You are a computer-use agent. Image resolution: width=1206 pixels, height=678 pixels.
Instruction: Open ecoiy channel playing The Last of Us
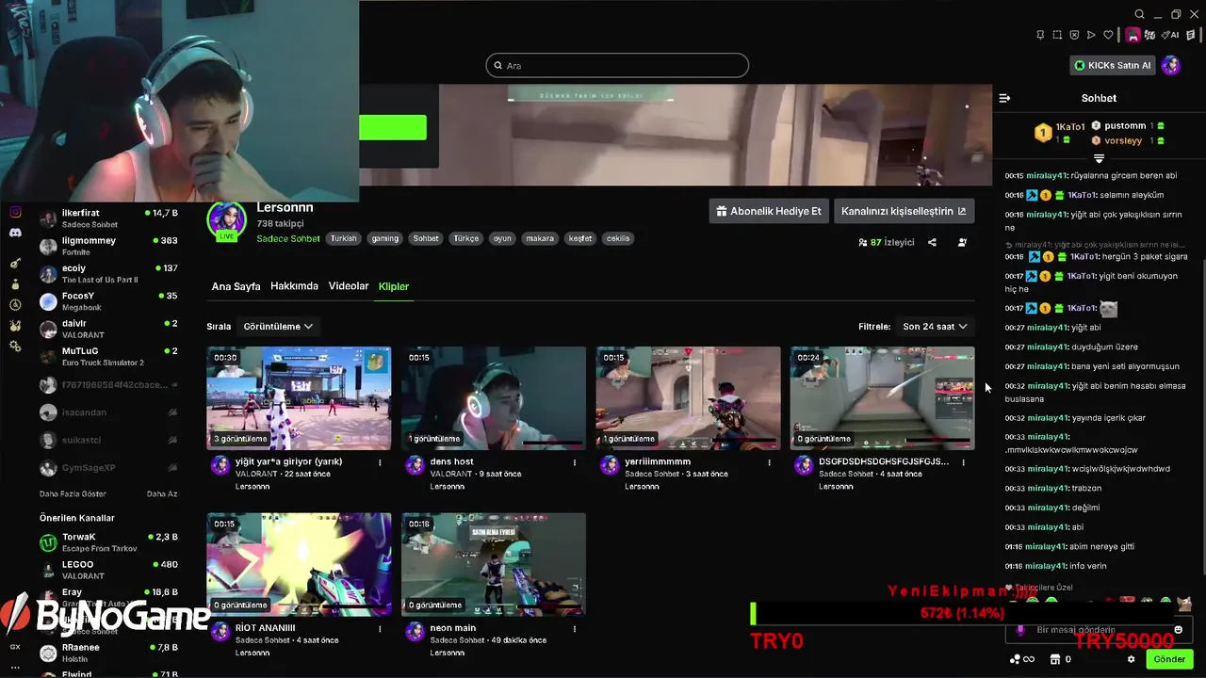tap(108, 274)
